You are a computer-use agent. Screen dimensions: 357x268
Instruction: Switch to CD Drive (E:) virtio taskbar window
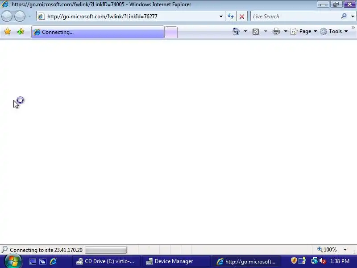[105, 261]
